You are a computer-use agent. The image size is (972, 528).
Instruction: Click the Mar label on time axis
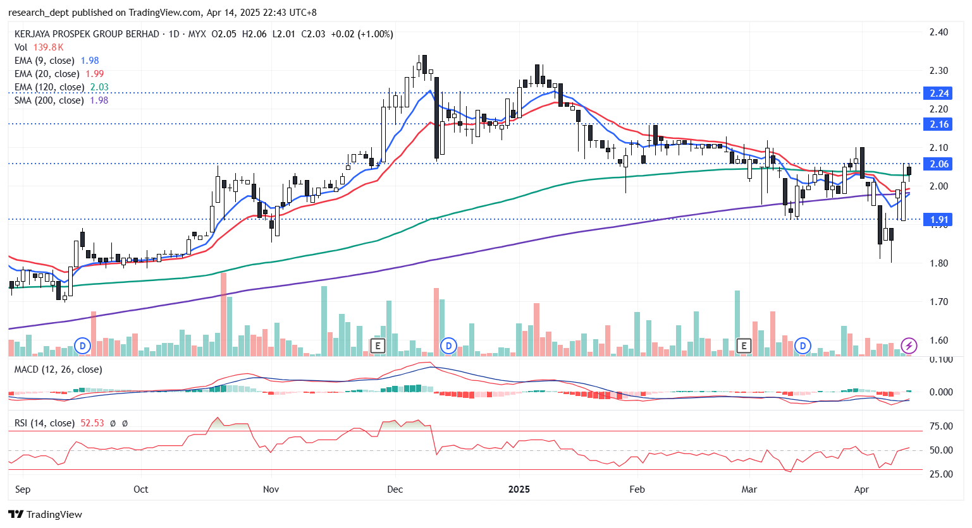pyautogui.click(x=749, y=489)
